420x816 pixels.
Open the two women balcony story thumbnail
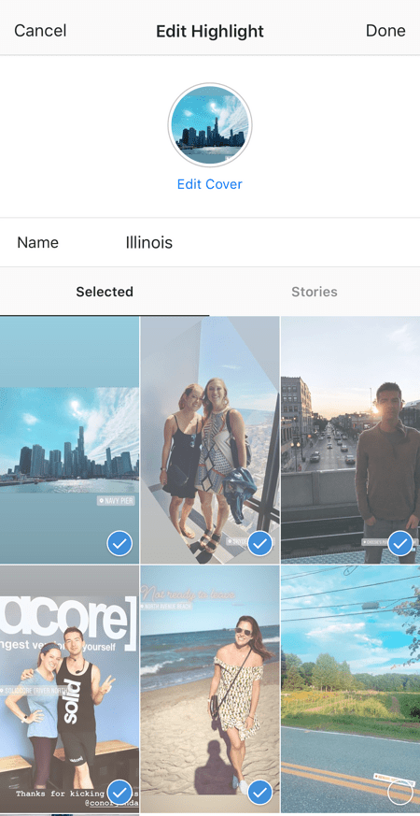click(210, 440)
